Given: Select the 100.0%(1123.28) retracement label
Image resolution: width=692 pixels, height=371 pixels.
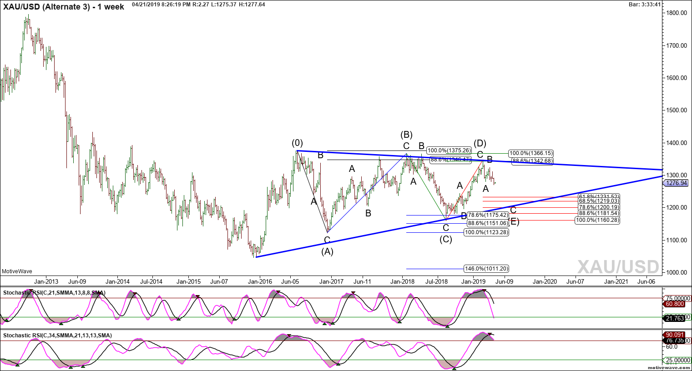Looking at the screenshot, I should (486, 232).
